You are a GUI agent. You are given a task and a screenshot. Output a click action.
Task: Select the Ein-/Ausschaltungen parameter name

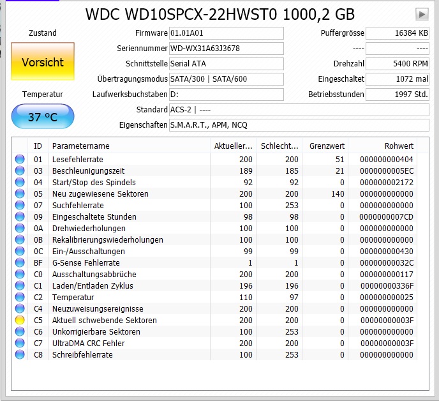pos(89,251)
